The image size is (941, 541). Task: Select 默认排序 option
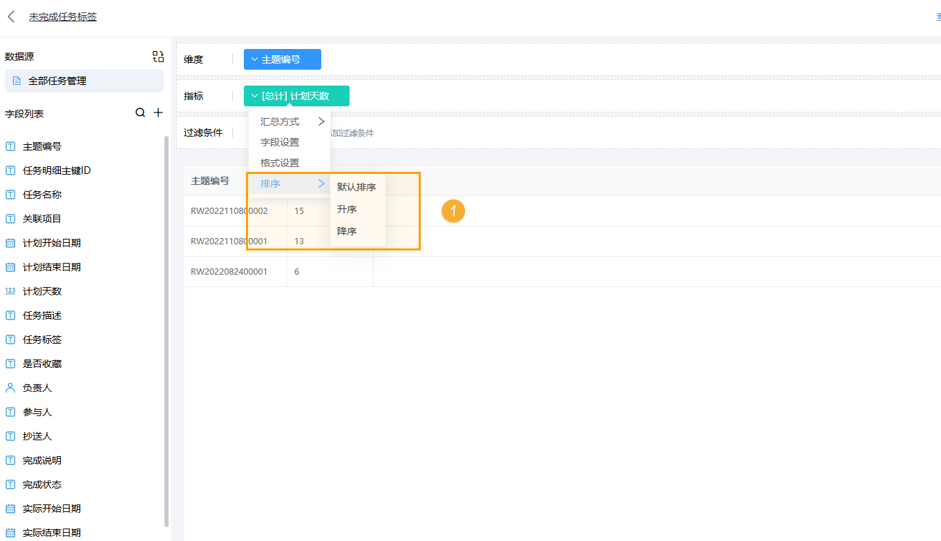(x=357, y=187)
